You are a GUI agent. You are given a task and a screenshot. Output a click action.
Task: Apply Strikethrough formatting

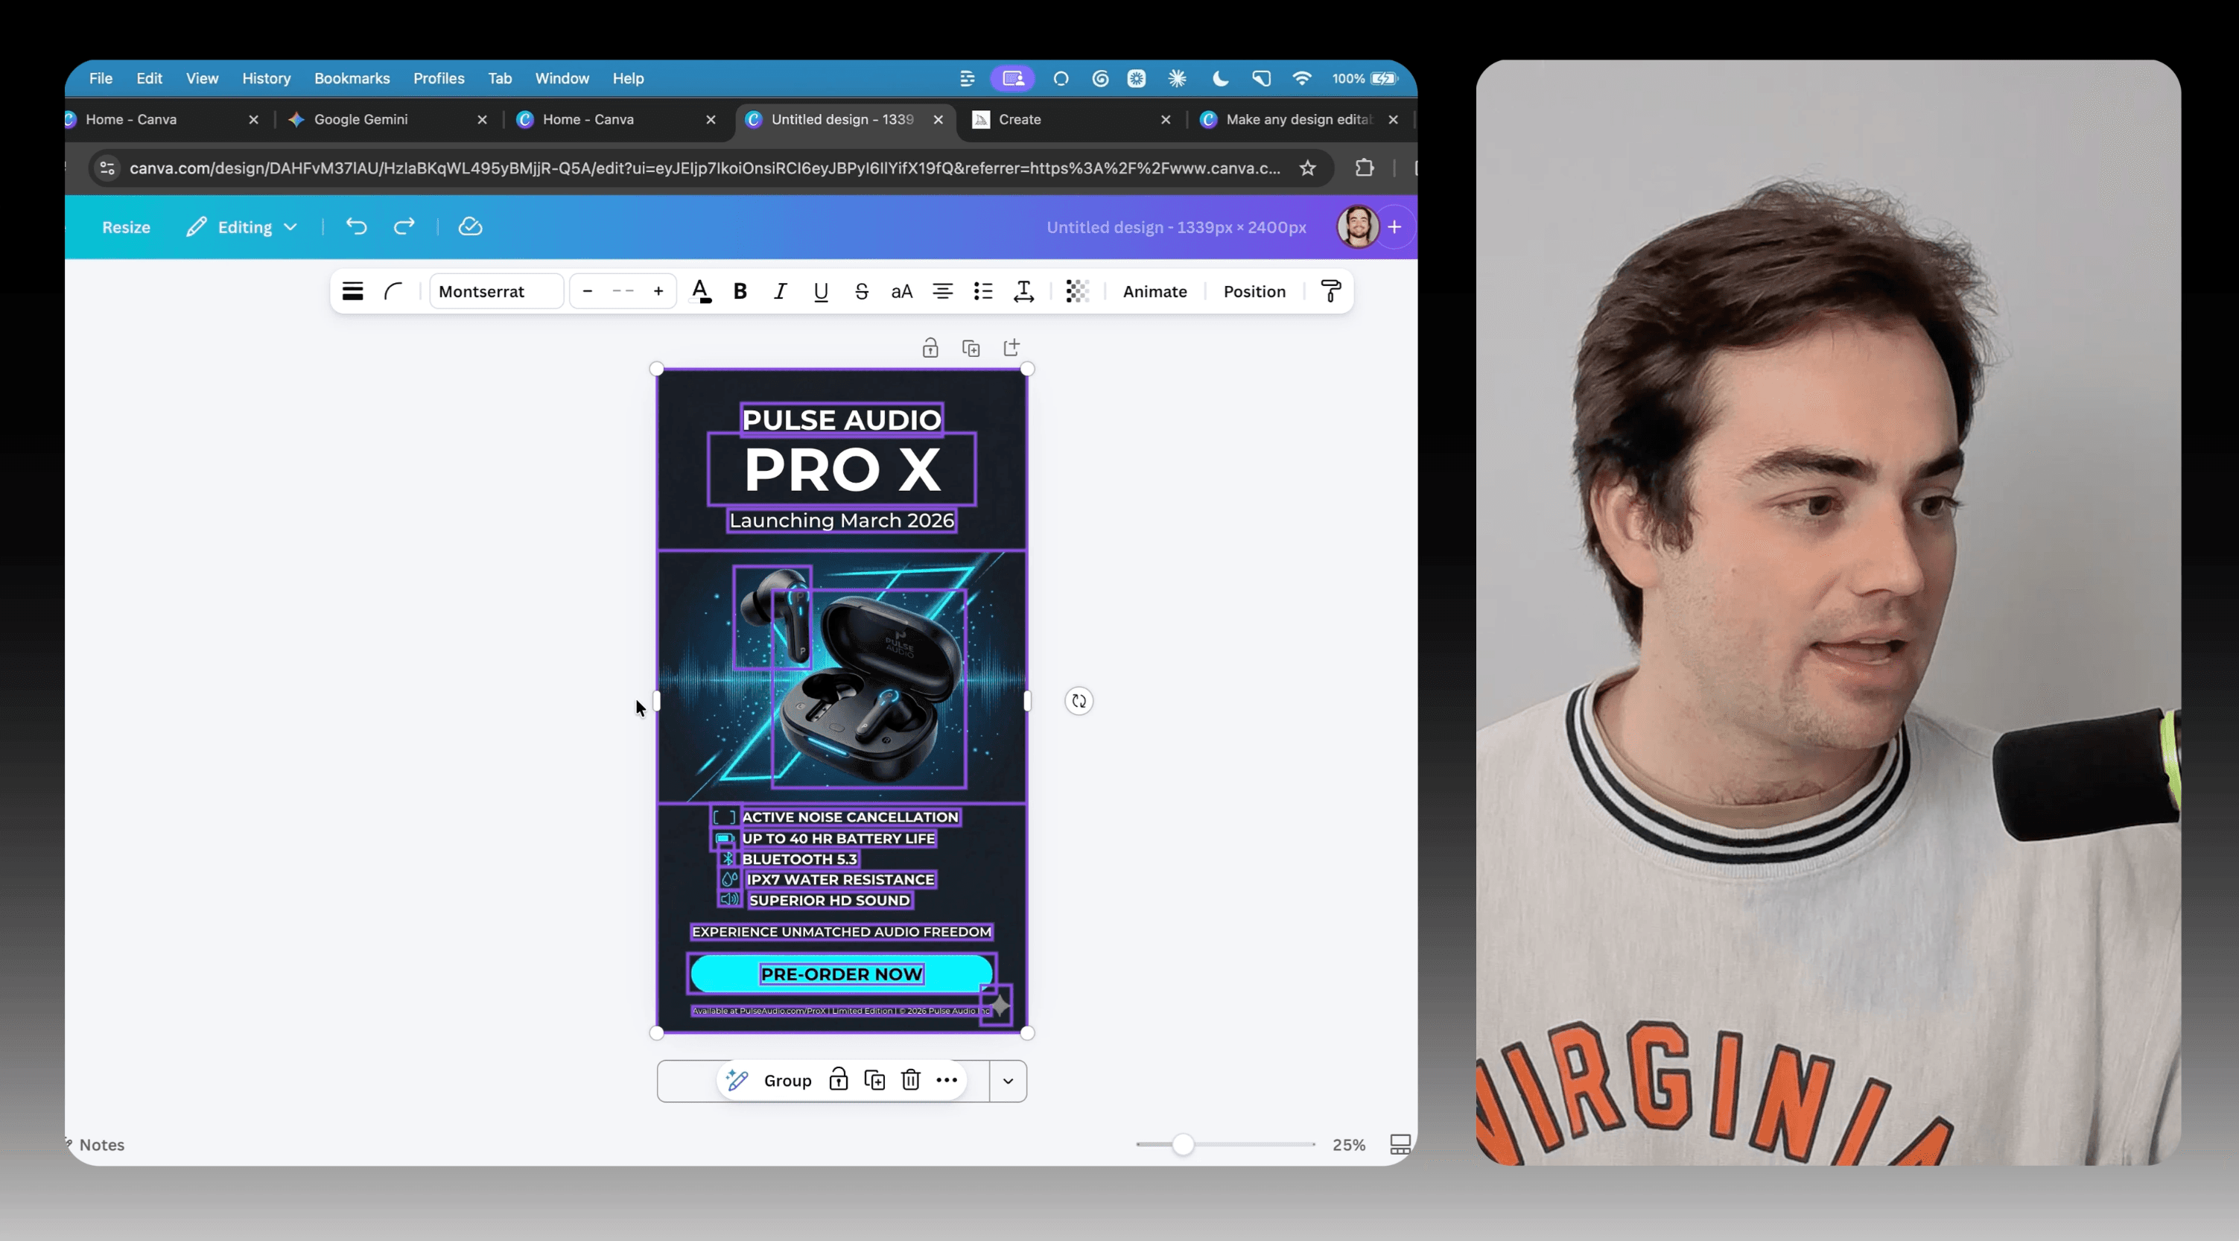pyautogui.click(x=861, y=292)
